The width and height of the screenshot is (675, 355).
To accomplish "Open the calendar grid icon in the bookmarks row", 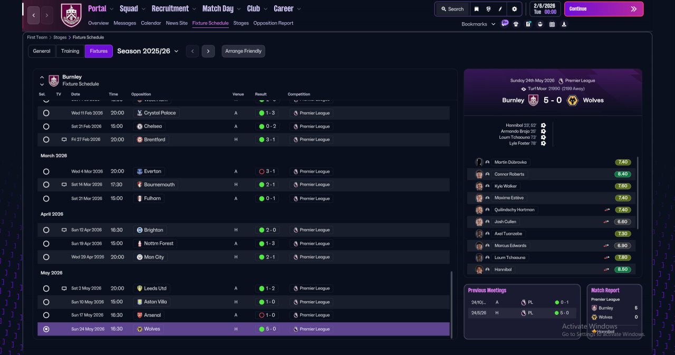I will pos(552,24).
